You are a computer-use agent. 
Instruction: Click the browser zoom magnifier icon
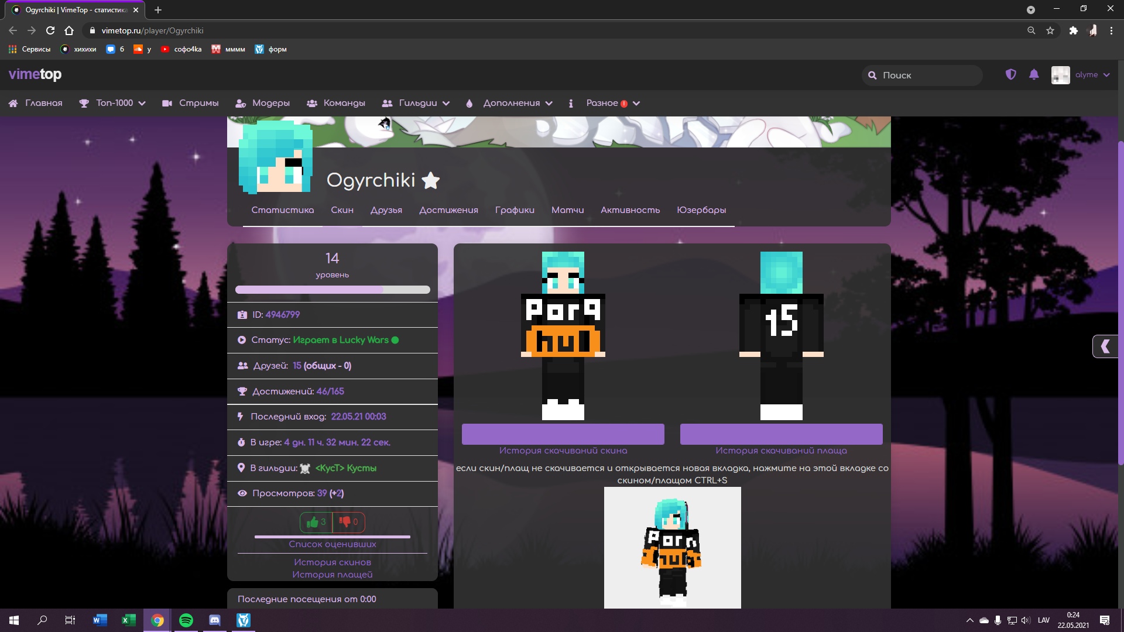pyautogui.click(x=1031, y=30)
